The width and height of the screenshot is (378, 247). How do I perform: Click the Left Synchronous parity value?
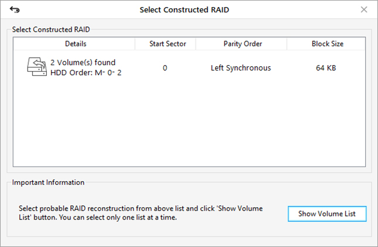[241, 68]
